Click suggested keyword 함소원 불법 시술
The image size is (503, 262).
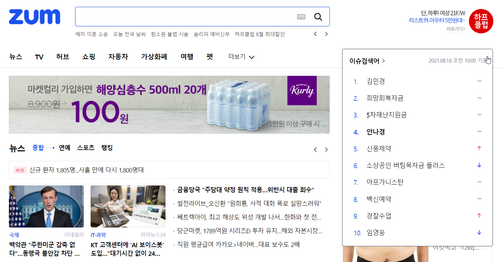pos(170,34)
